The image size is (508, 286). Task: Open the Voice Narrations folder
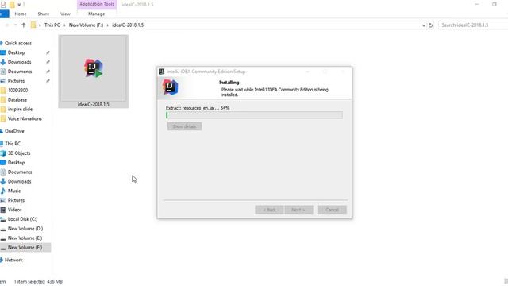point(25,118)
